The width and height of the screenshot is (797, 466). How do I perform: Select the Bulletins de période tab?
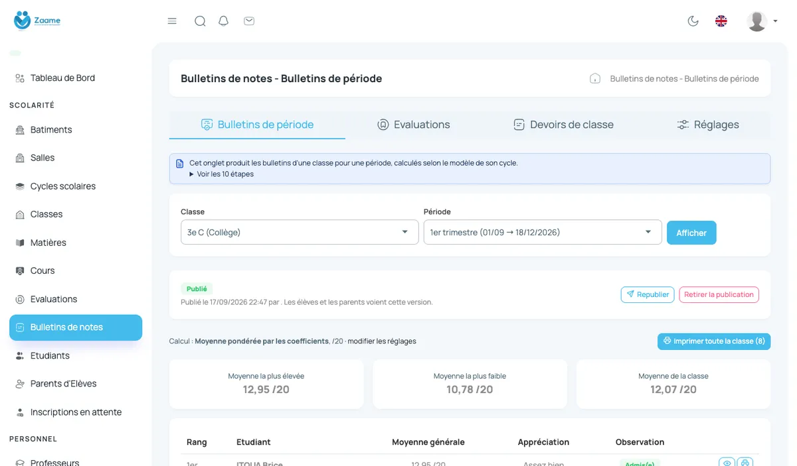258,125
